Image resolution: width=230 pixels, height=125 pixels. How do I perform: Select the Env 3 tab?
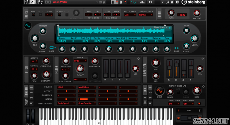145,100
